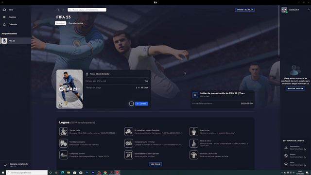The image size is (311, 175).
Task: Click the achievement icon left of 'Vestidor completo'
Action: (x=64, y=143)
